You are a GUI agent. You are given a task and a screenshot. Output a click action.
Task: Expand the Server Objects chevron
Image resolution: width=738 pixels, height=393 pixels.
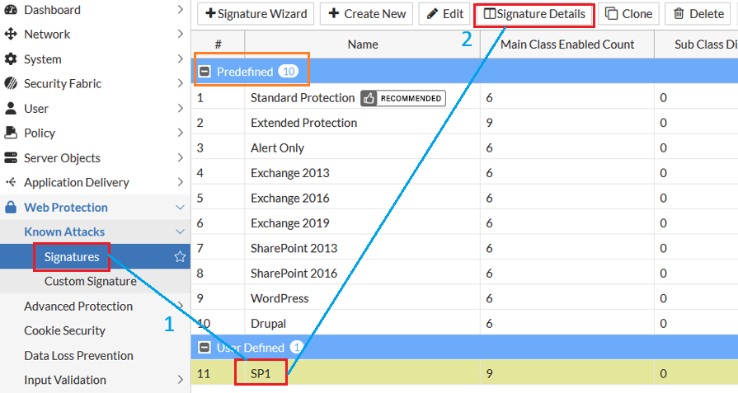[181, 157]
